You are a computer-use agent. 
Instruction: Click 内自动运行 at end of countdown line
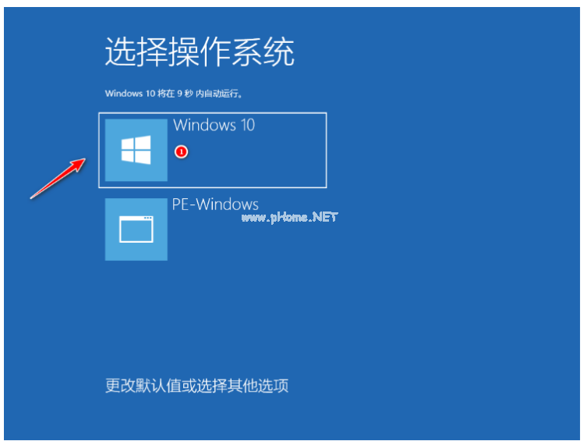point(217,94)
